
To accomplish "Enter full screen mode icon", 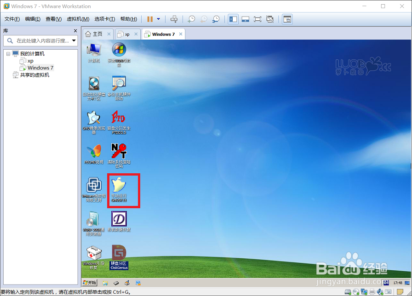I will coord(257,19).
